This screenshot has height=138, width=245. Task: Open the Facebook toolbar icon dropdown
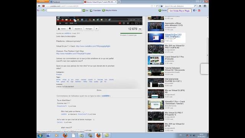195,10
